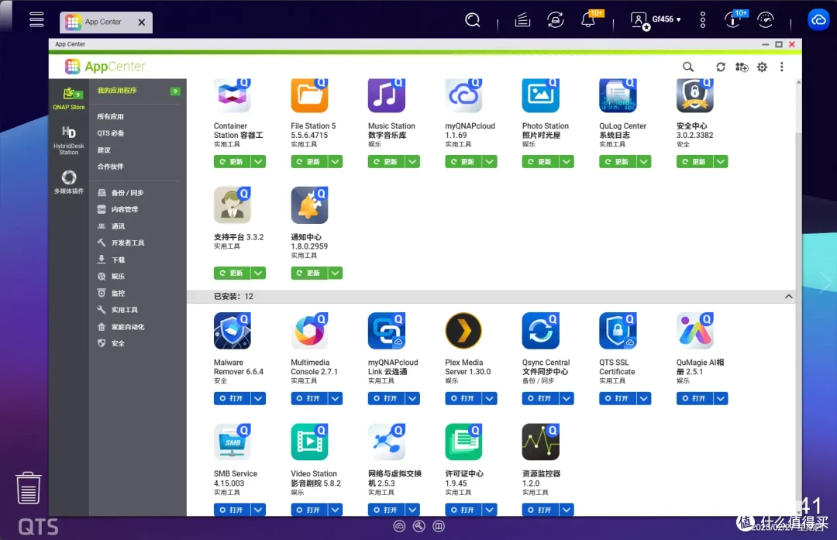This screenshot has width=837, height=540.
Task: Open 备份 / 同步 category
Action: pos(121,193)
